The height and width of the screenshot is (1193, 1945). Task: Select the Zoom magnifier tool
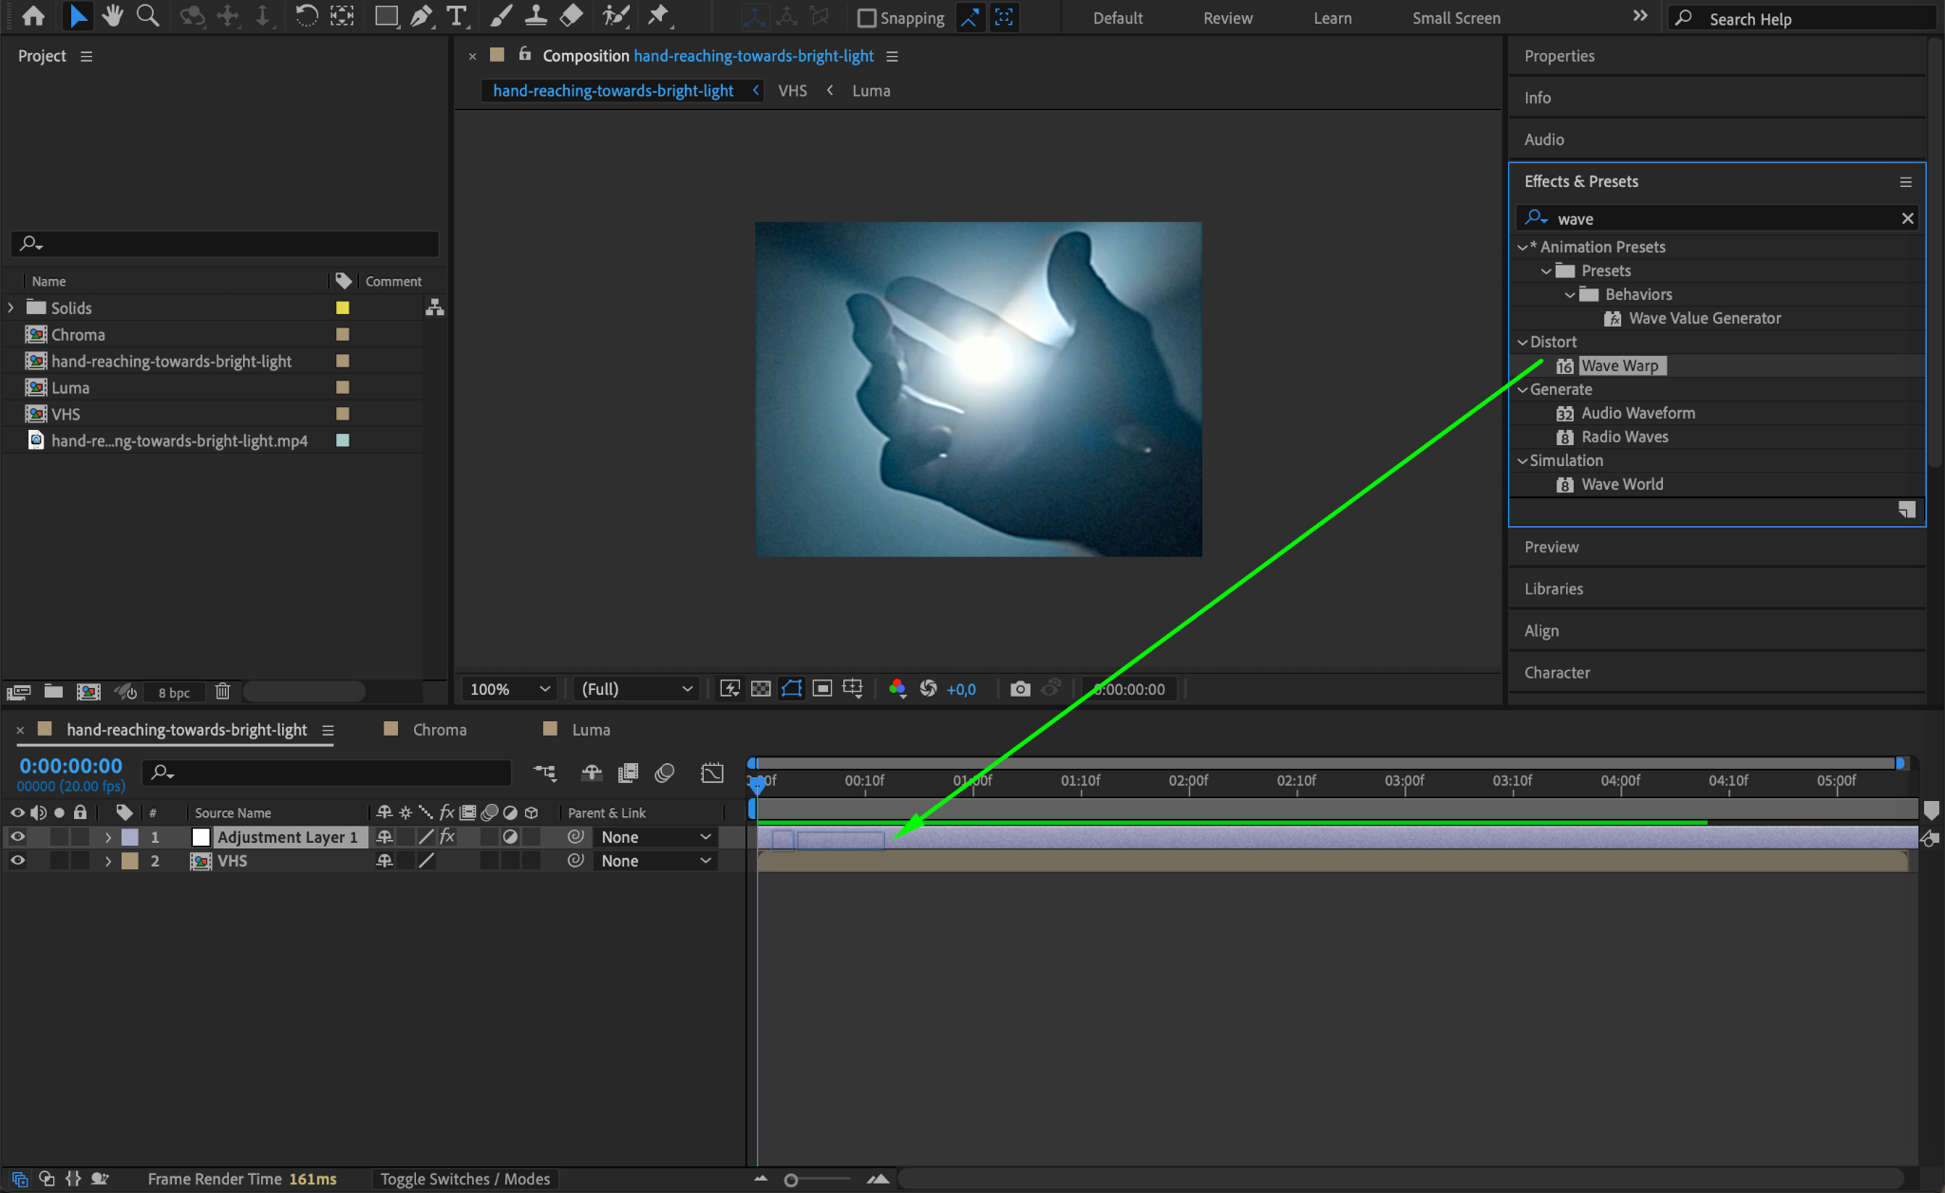click(147, 16)
